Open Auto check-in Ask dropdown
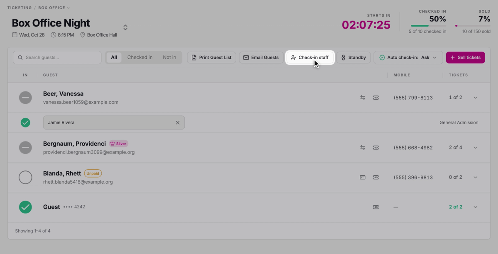Screen dimensions: 498x254 tap(408, 58)
